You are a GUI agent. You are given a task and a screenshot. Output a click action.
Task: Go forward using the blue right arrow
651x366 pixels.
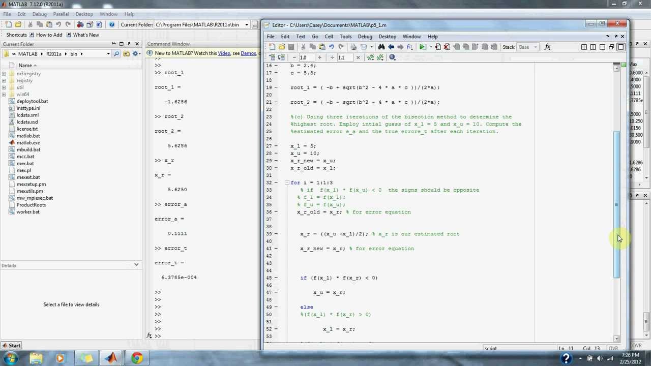click(400, 47)
